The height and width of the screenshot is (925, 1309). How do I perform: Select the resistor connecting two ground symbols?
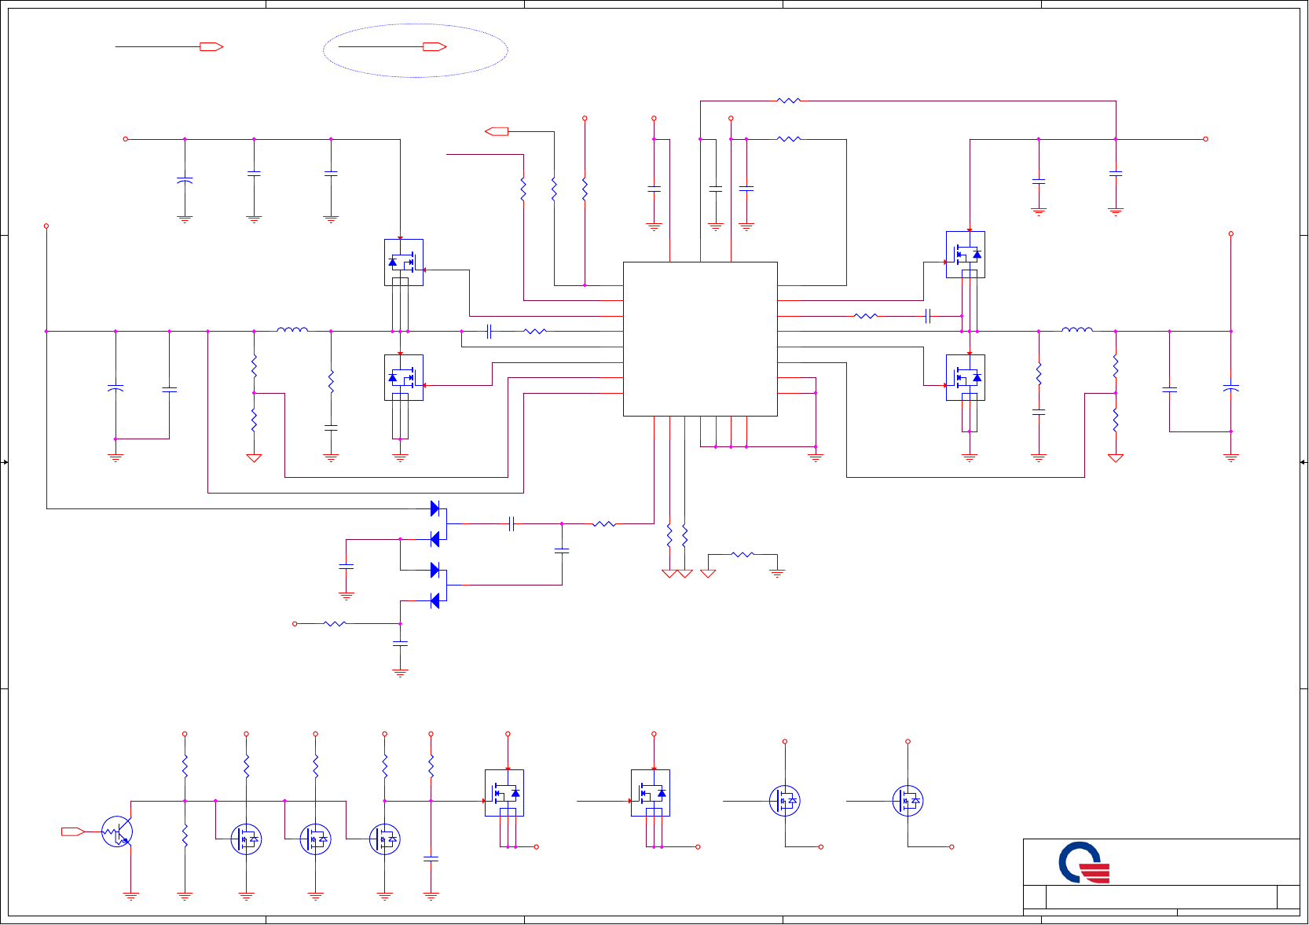742,555
